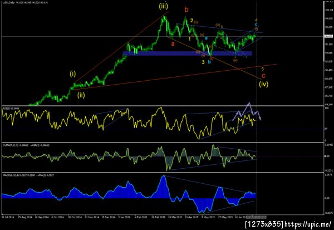Click the RSI indicator label
Viewport: 334px width, 230px height.
(11, 109)
